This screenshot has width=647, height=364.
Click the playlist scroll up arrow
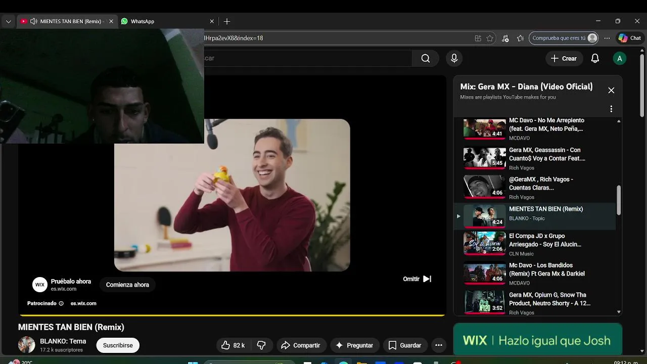[619, 121]
